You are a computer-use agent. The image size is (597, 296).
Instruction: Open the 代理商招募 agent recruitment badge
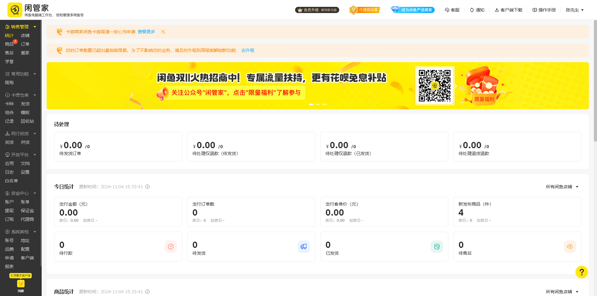coord(364,10)
